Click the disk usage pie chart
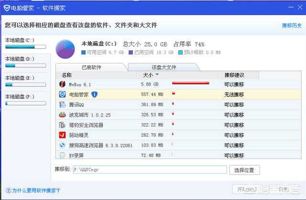This screenshot has height=200, width=306. 65,49
